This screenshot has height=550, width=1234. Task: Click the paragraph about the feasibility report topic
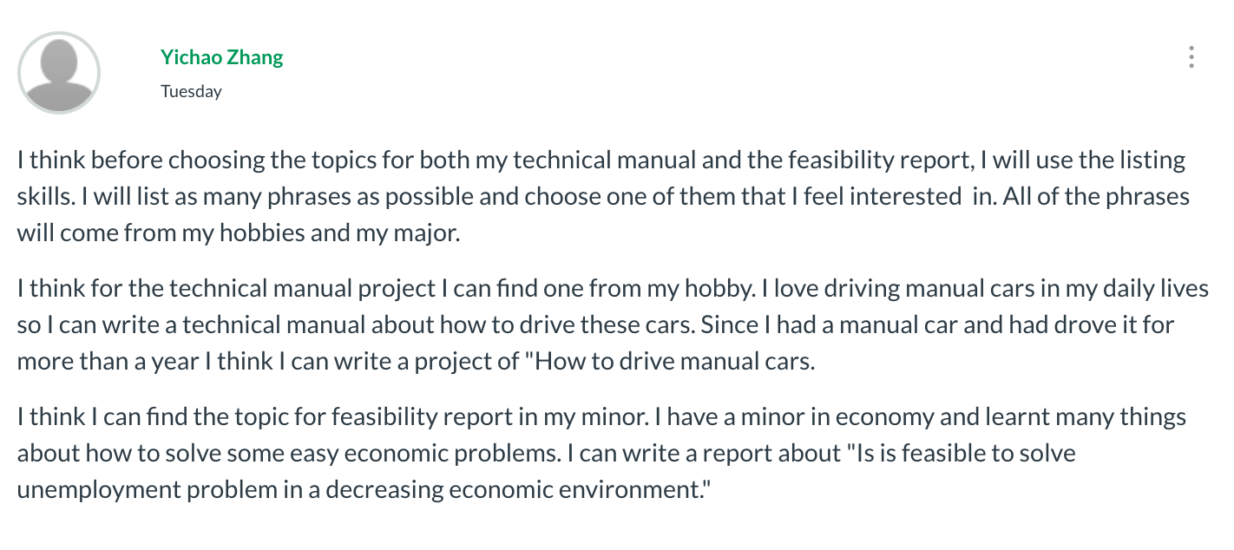601,454
